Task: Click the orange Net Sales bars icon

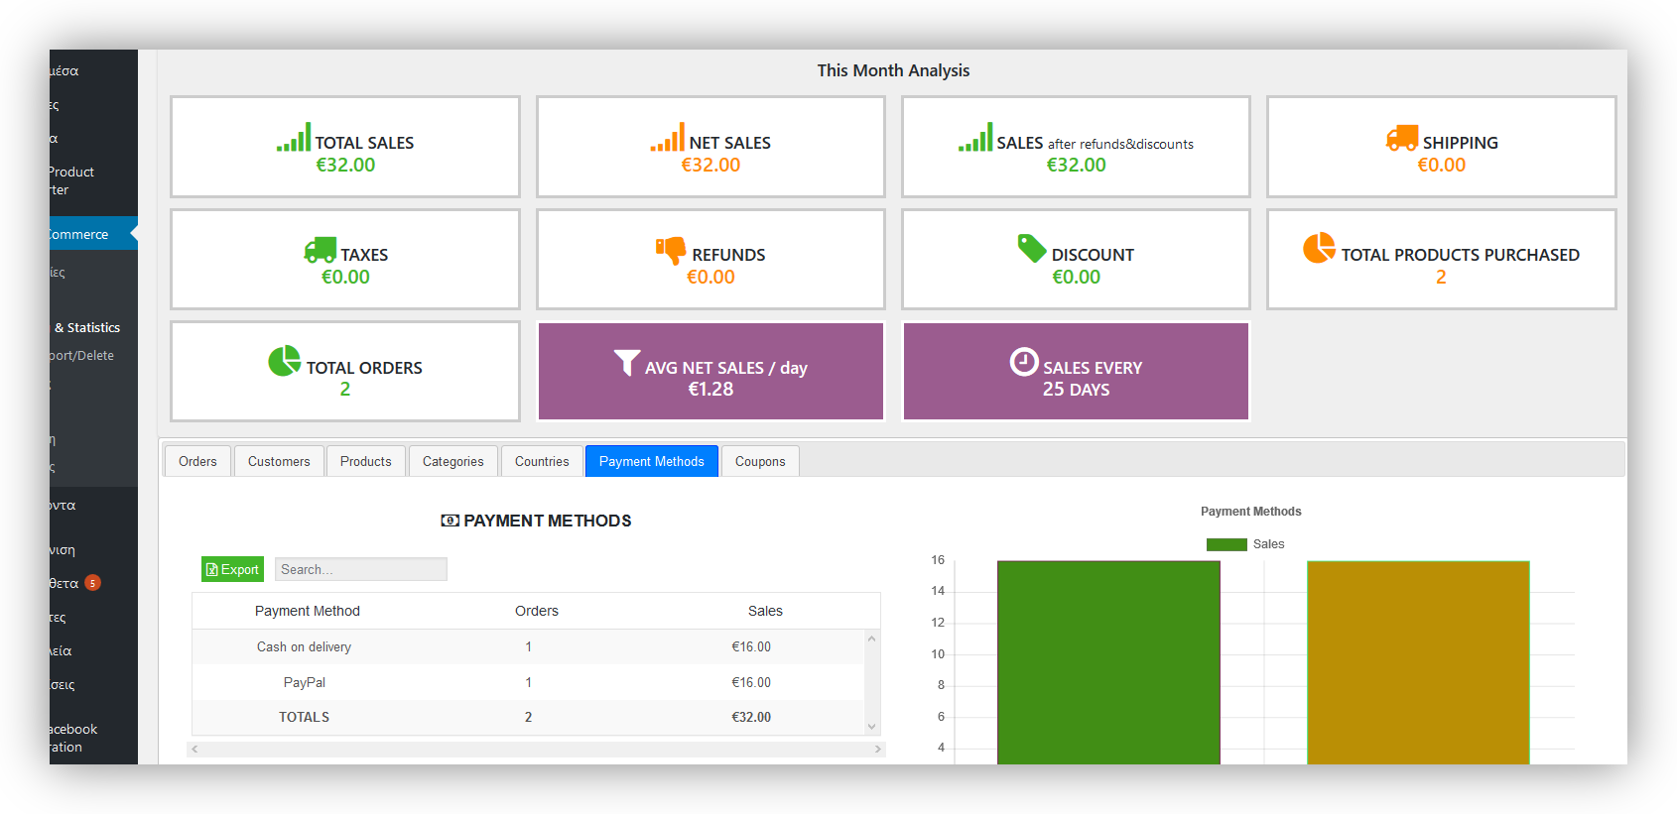Action: pyautogui.click(x=668, y=137)
